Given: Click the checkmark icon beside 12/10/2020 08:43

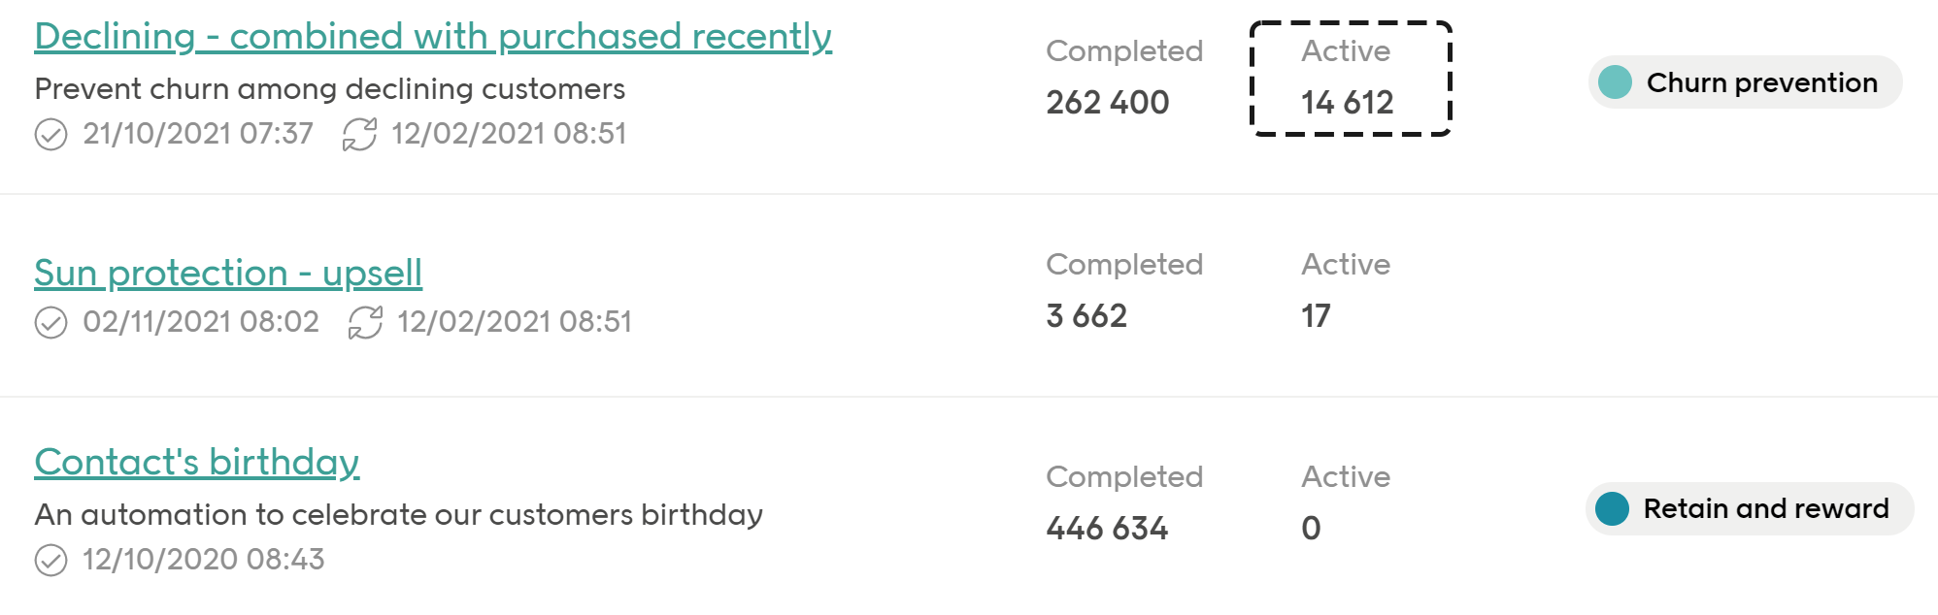Looking at the screenshot, I should [50, 560].
